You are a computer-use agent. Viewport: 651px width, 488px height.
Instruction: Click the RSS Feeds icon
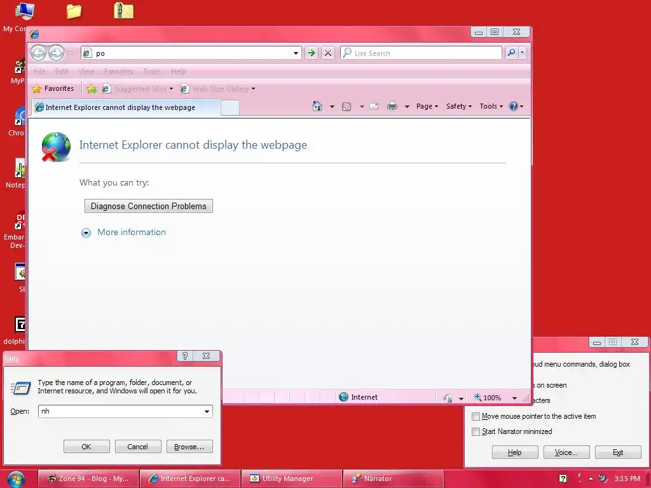tap(346, 107)
